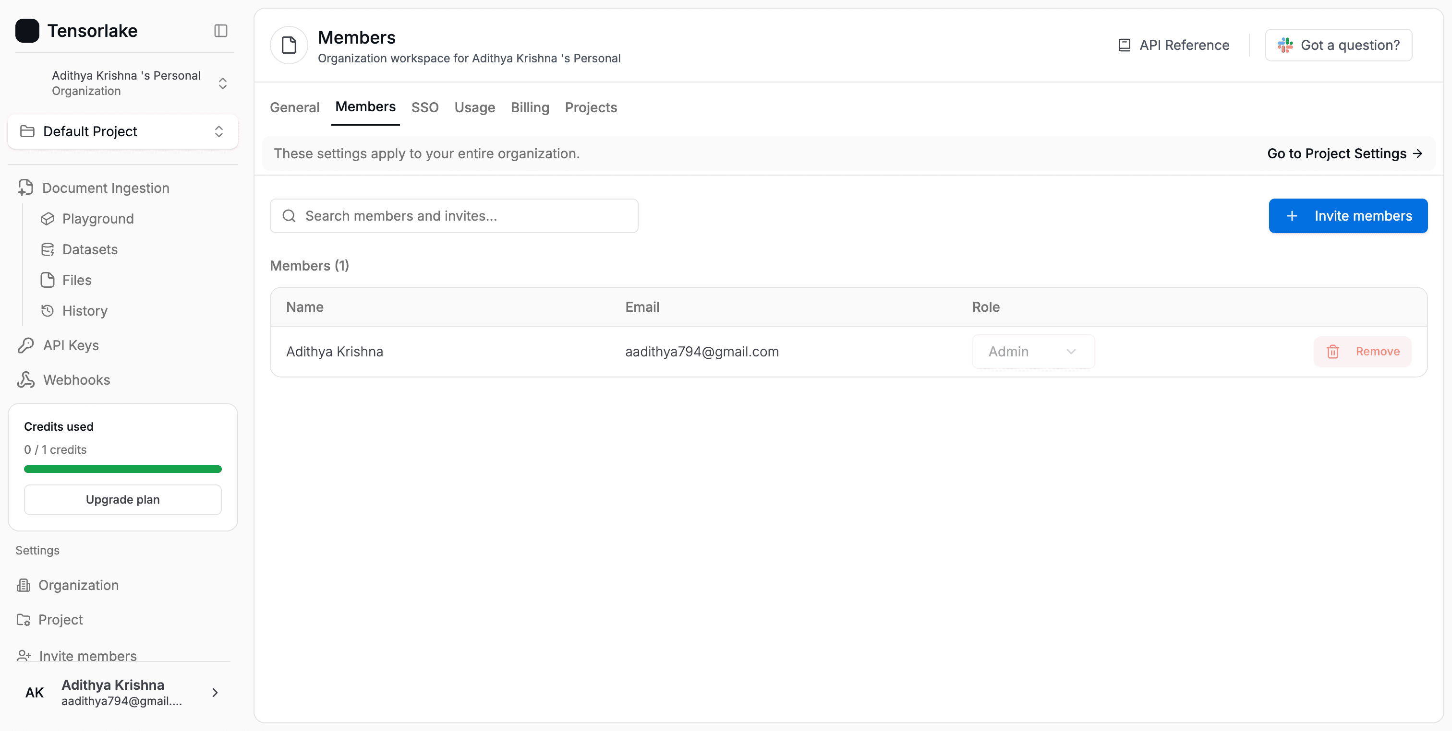Click the Default Project folder icon
The image size is (1452, 731).
27,131
